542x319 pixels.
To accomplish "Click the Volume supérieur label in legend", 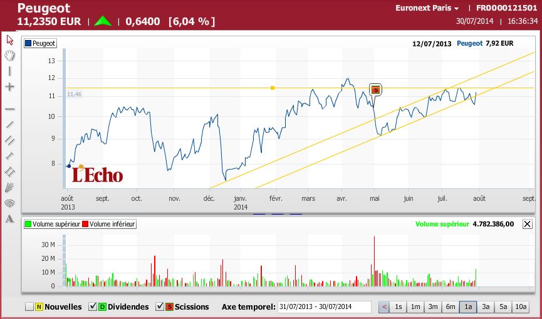I will 56,224.
